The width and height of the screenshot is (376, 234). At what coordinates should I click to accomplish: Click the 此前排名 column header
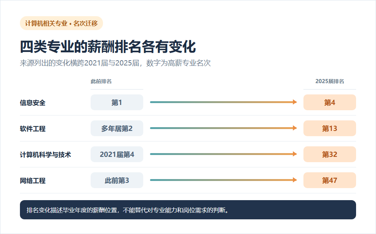pyautogui.click(x=101, y=81)
